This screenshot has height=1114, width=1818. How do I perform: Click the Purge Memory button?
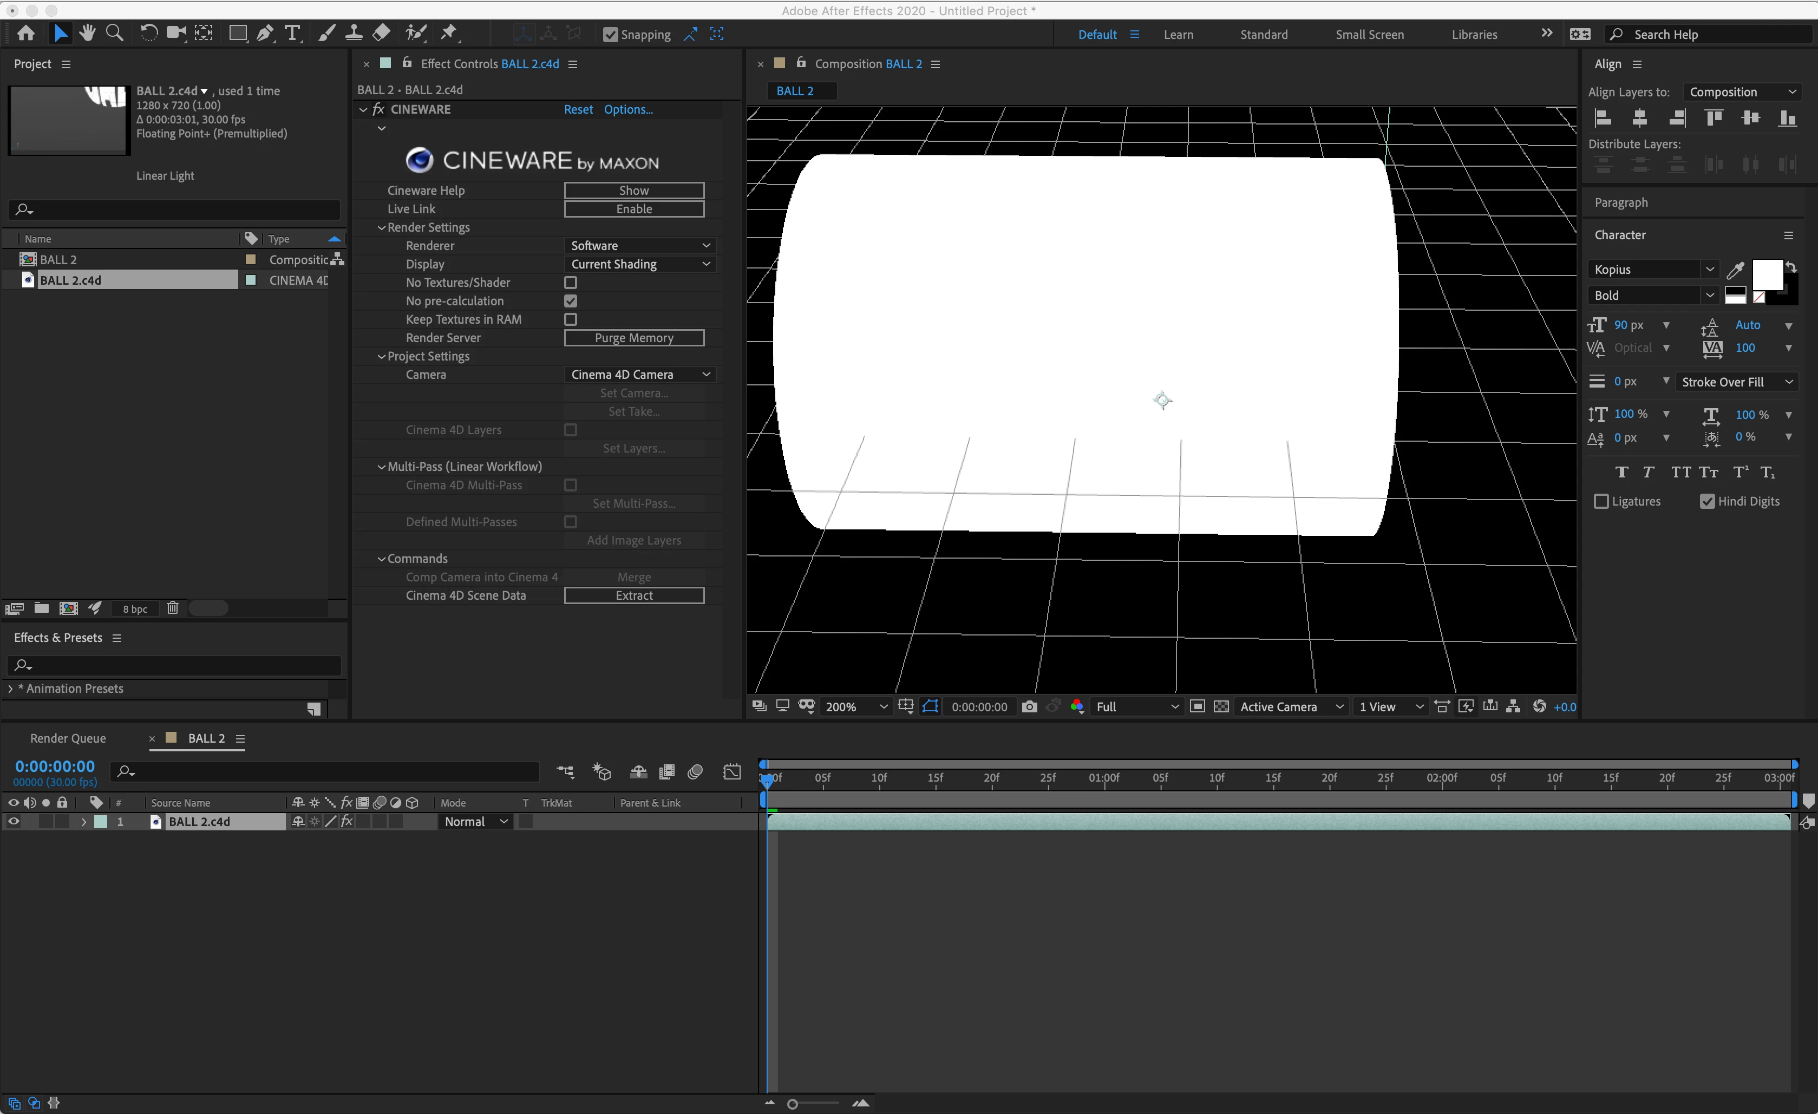[x=634, y=338]
